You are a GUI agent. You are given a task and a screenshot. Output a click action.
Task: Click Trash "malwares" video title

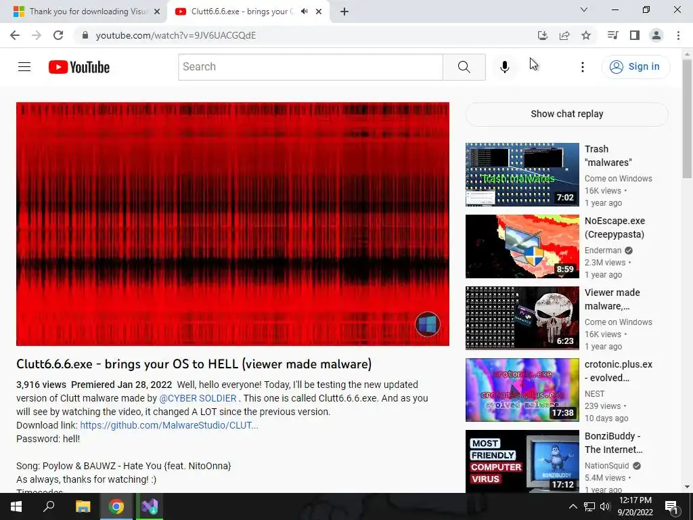pos(608,156)
